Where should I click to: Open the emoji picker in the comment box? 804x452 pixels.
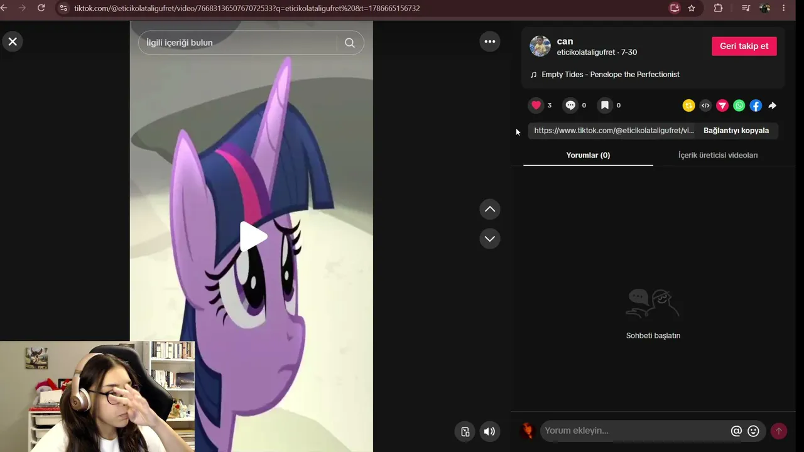(753, 431)
